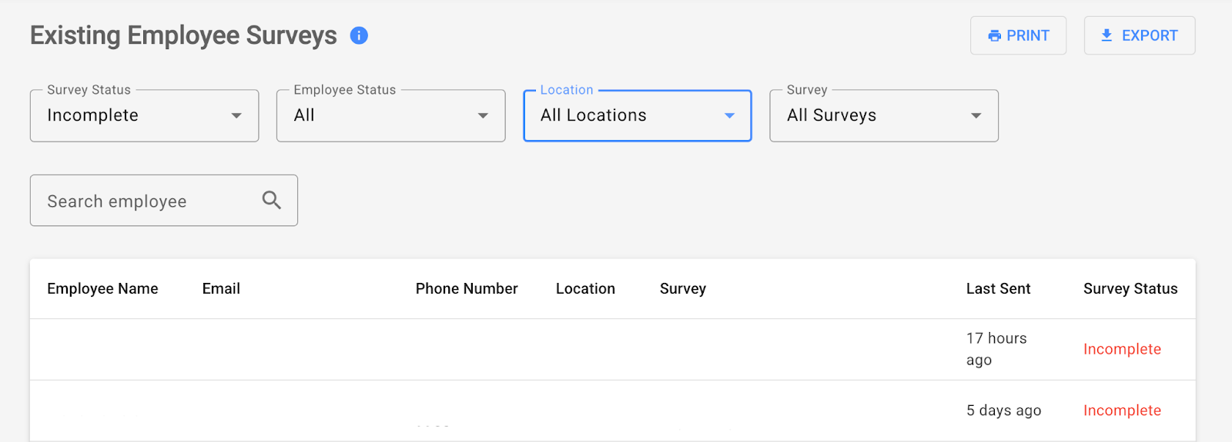Open the Survey Status dropdown
This screenshot has width=1232, height=442.
point(144,116)
